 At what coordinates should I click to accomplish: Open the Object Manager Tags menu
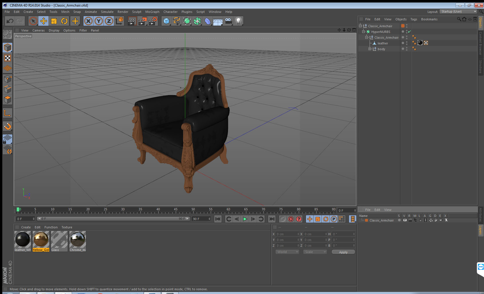click(413, 19)
